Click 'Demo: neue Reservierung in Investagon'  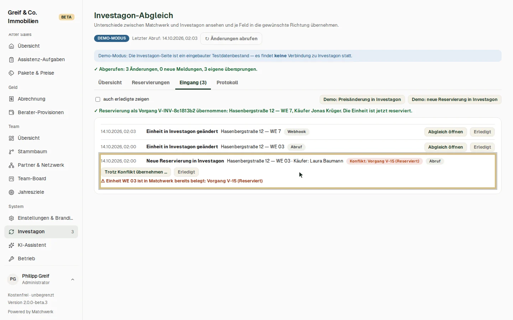pyautogui.click(x=455, y=100)
